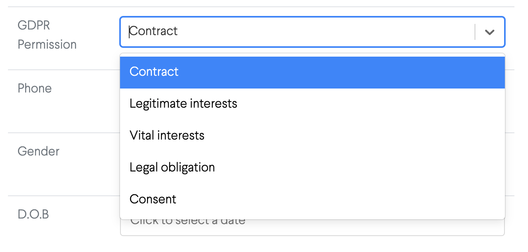Click the Gender field label
Viewport: 528px width, 252px height.
click(39, 152)
